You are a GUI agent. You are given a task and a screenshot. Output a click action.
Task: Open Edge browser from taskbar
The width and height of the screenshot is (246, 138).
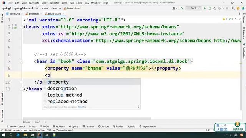click(x=18, y=135)
